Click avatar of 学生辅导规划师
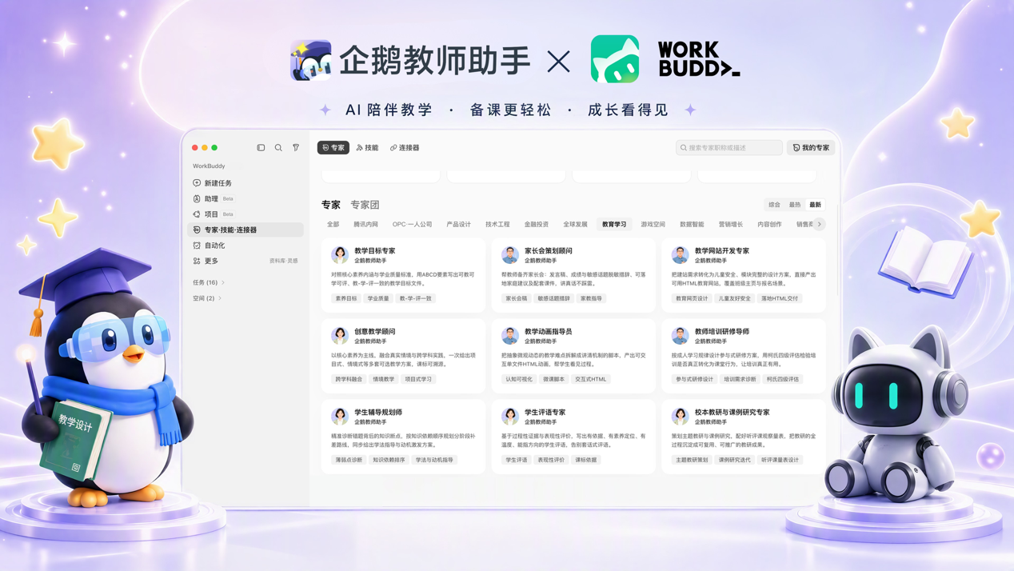The image size is (1014, 571). click(340, 417)
